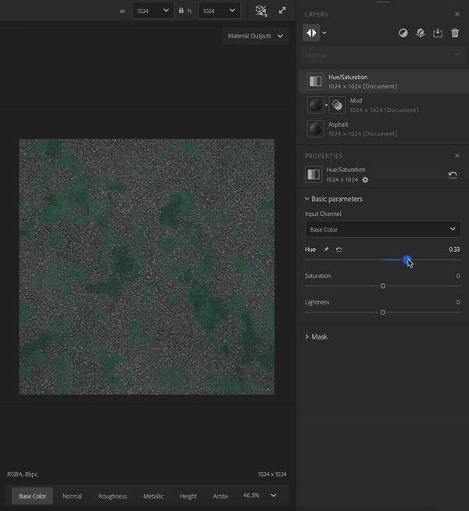This screenshot has width=469, height=511.
Task: Open the Material Outputs dropdown
Action: pyautogui.click(x=255, y=36)
